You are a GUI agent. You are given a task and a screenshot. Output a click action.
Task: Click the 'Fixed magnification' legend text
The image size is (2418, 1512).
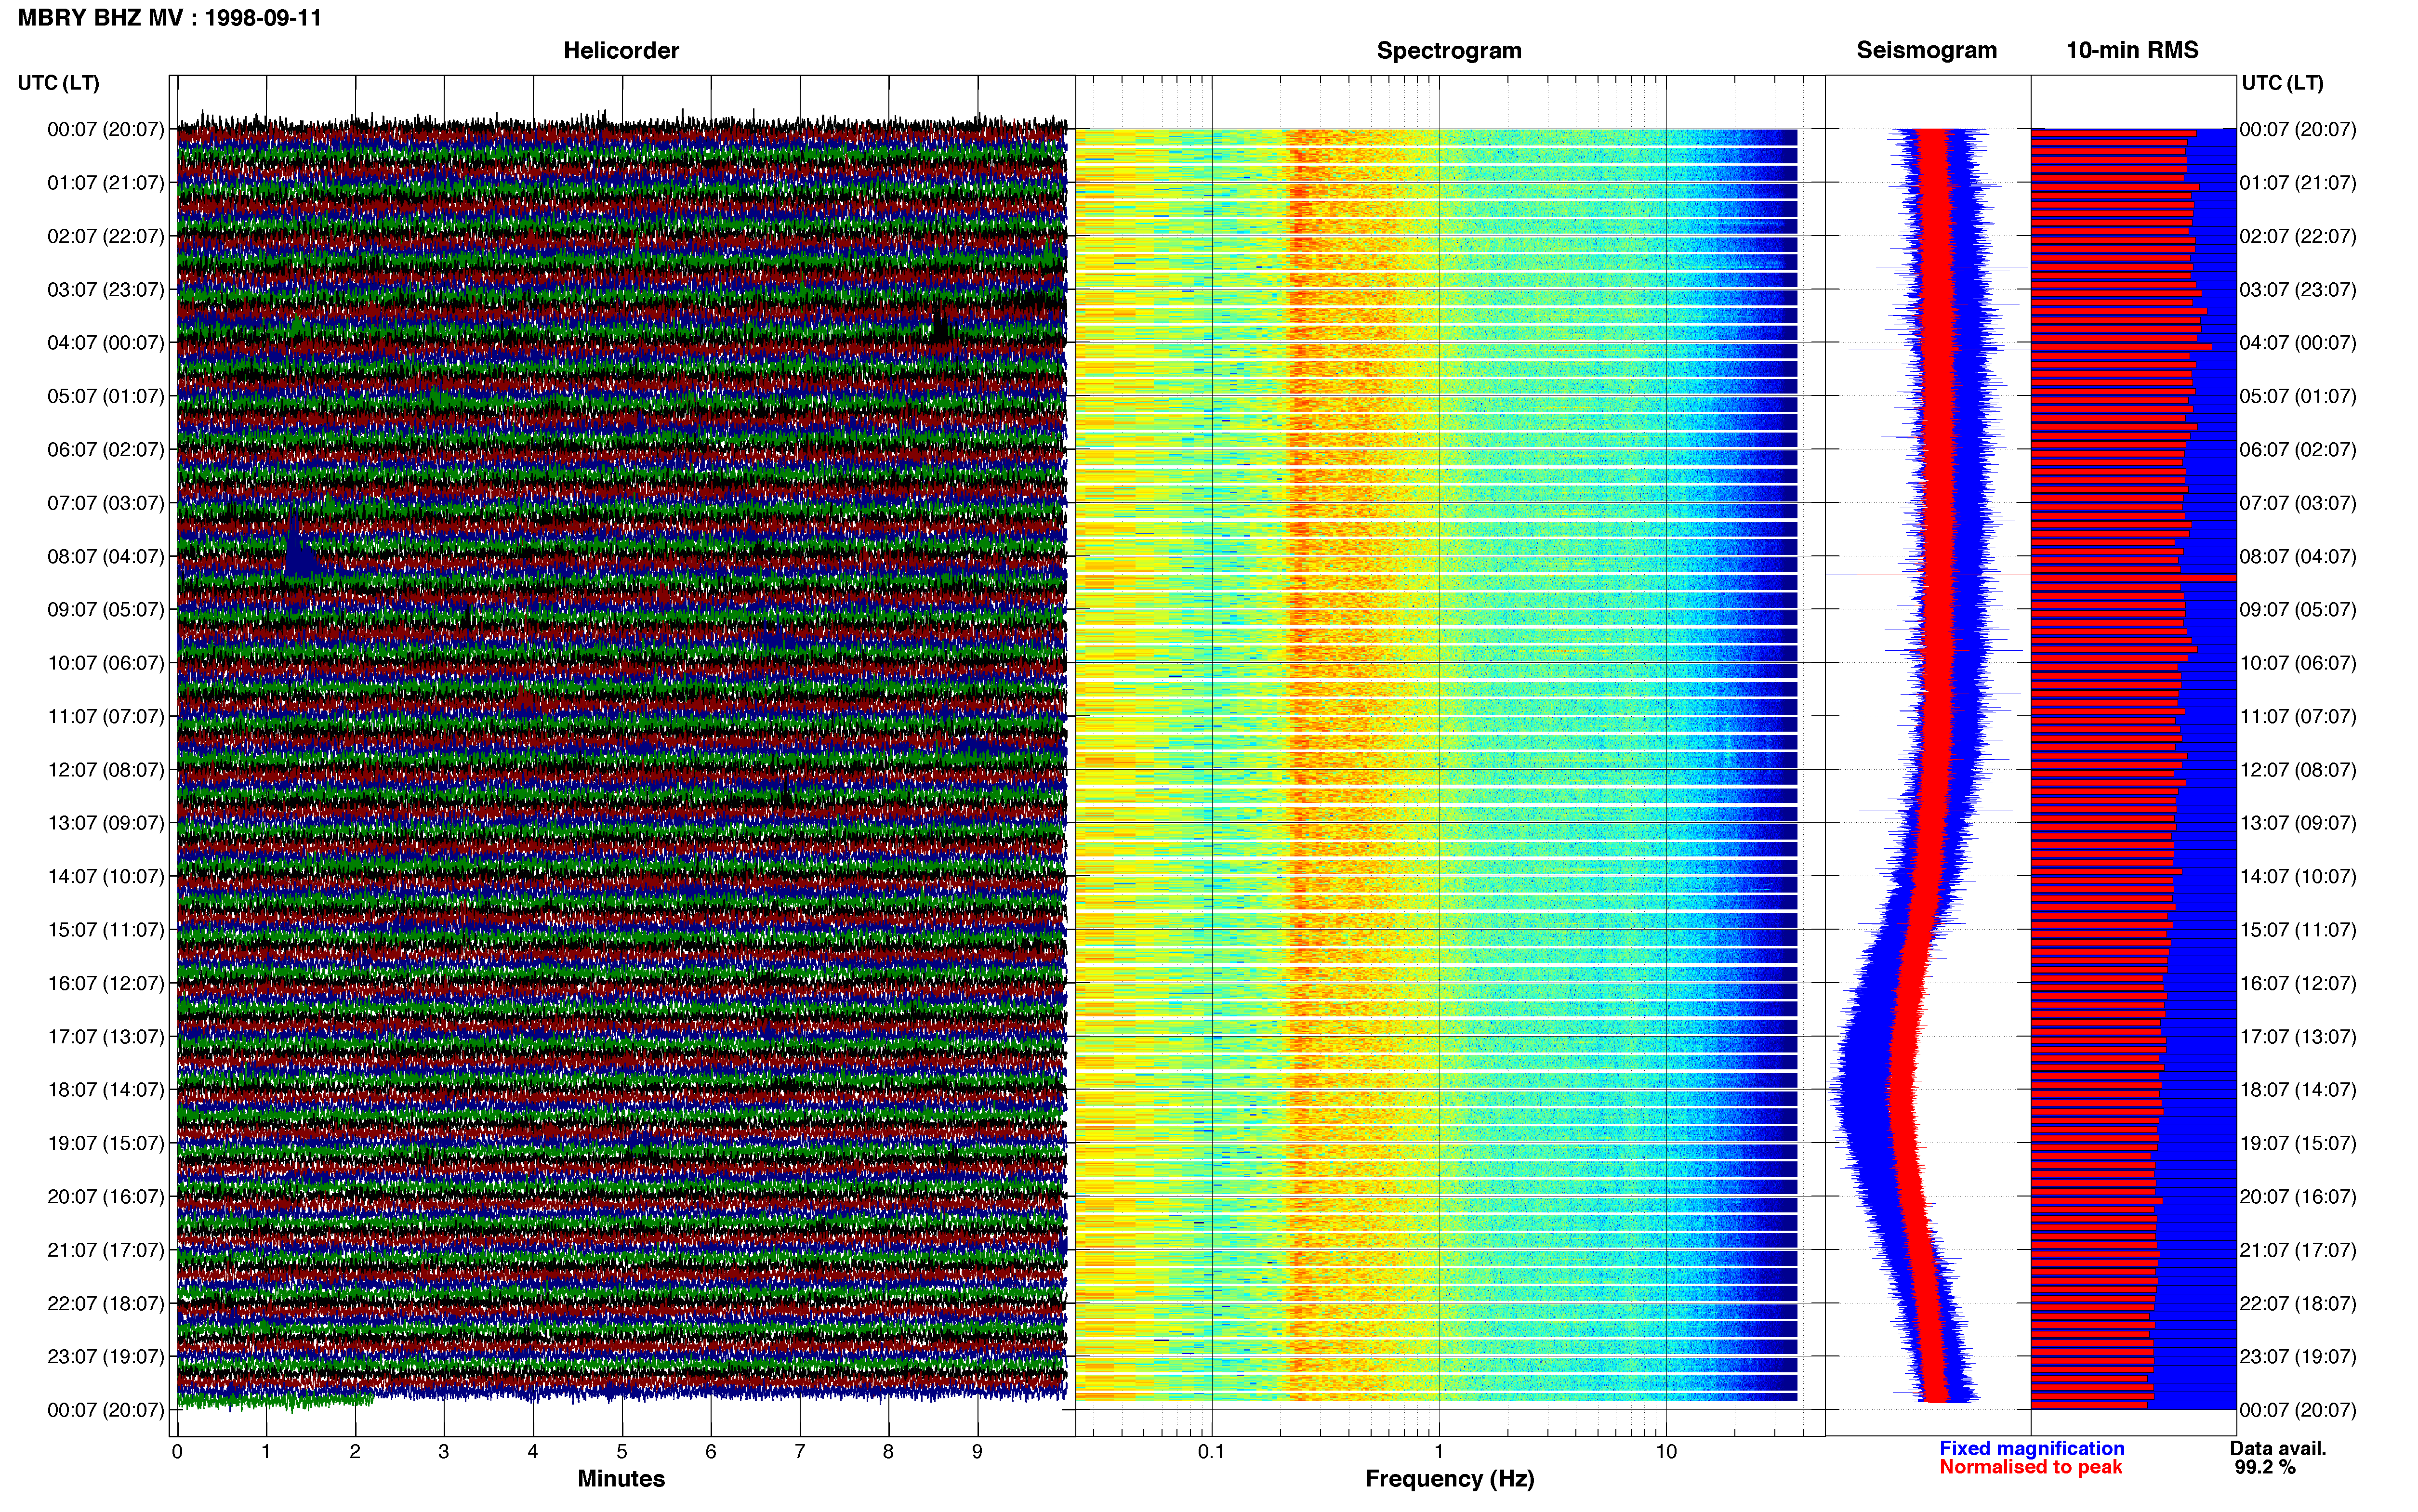click(x=2032, y=1448)
